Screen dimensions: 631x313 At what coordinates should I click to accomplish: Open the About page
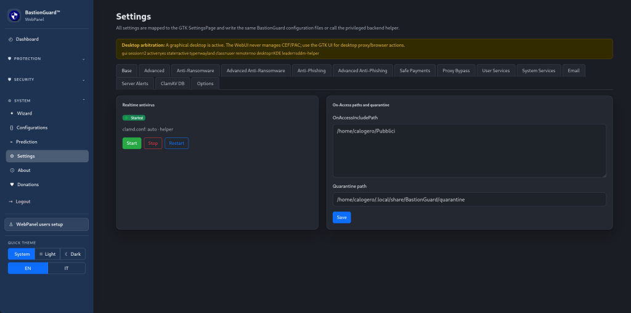(x=47, y=170)
